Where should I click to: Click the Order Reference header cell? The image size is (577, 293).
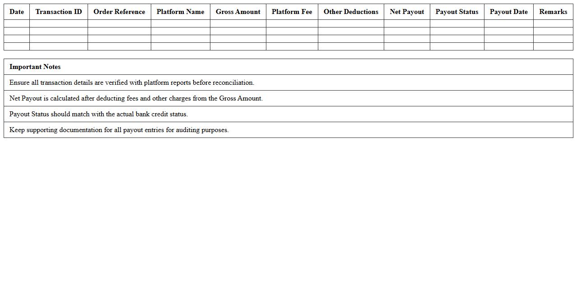click(119, 12)
